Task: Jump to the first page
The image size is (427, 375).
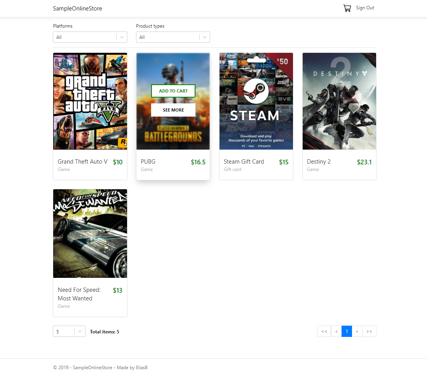Action: pyautogui.click(x=324, y=331)
